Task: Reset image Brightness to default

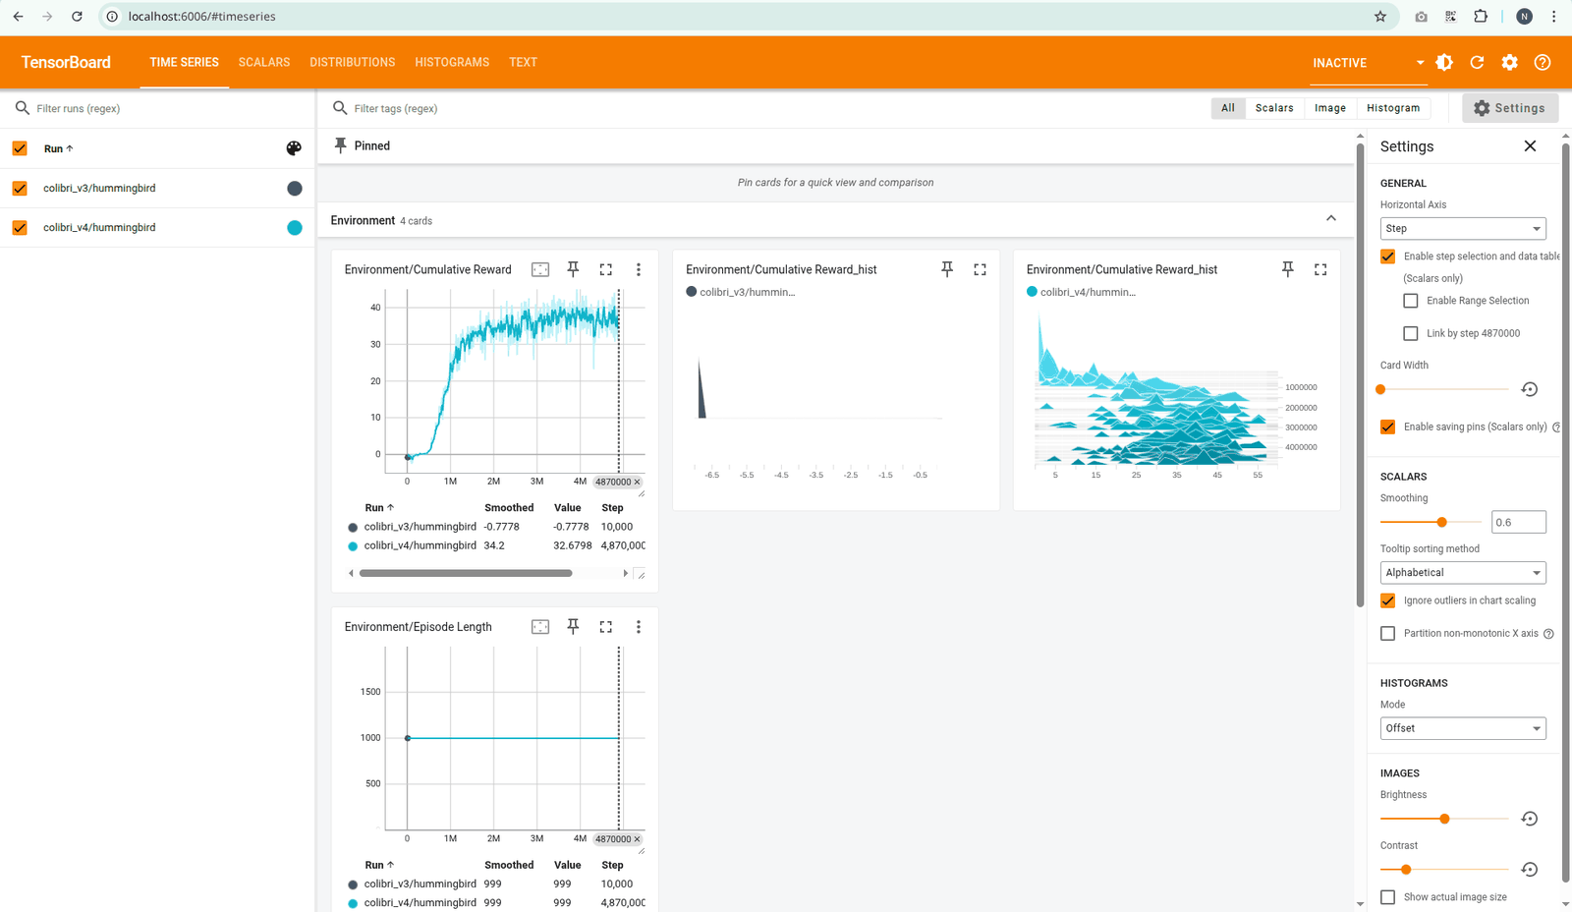Action: (1529, 819)
